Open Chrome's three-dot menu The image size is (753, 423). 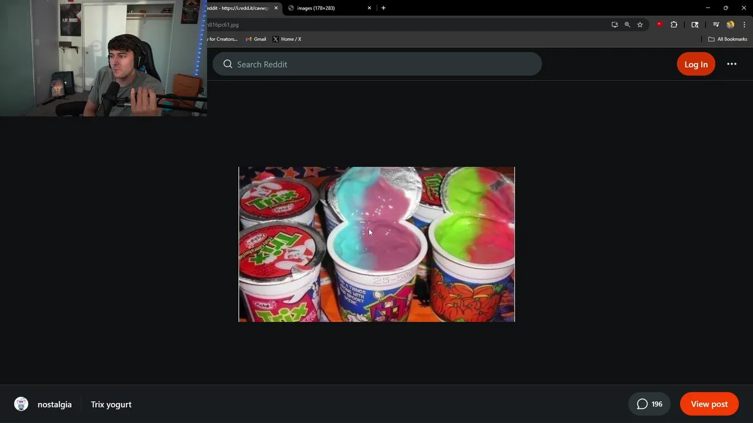point(744,25)
